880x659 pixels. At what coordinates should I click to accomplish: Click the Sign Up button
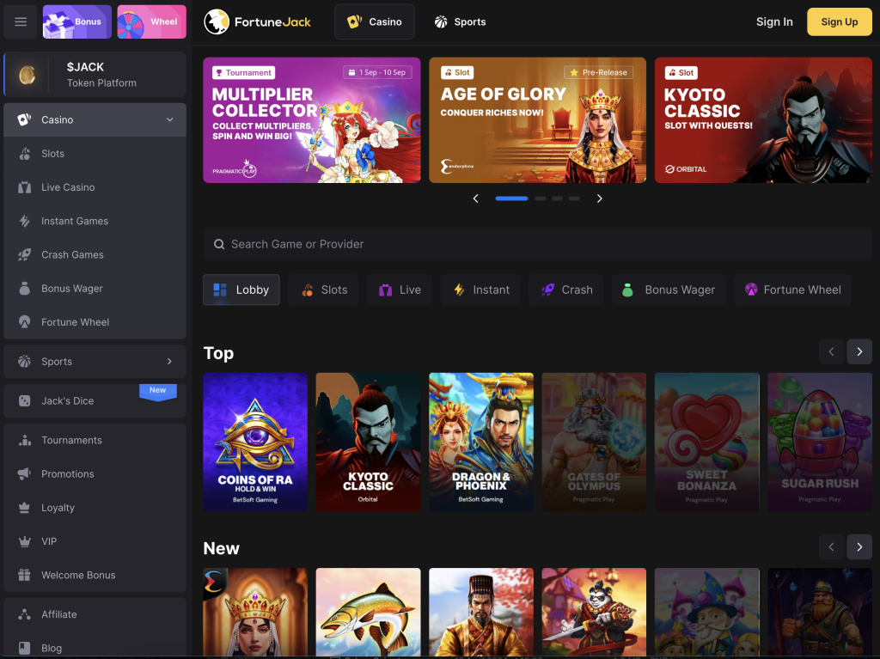click(x=839, y=21)
